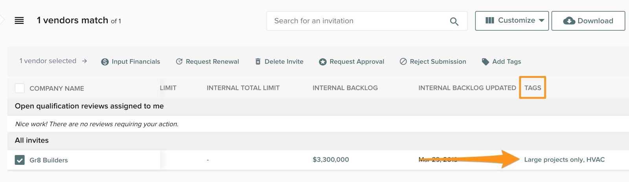Click the Delete Invite trash icon
The height and width of the screenshot is (182, 629).
[258, 61]
